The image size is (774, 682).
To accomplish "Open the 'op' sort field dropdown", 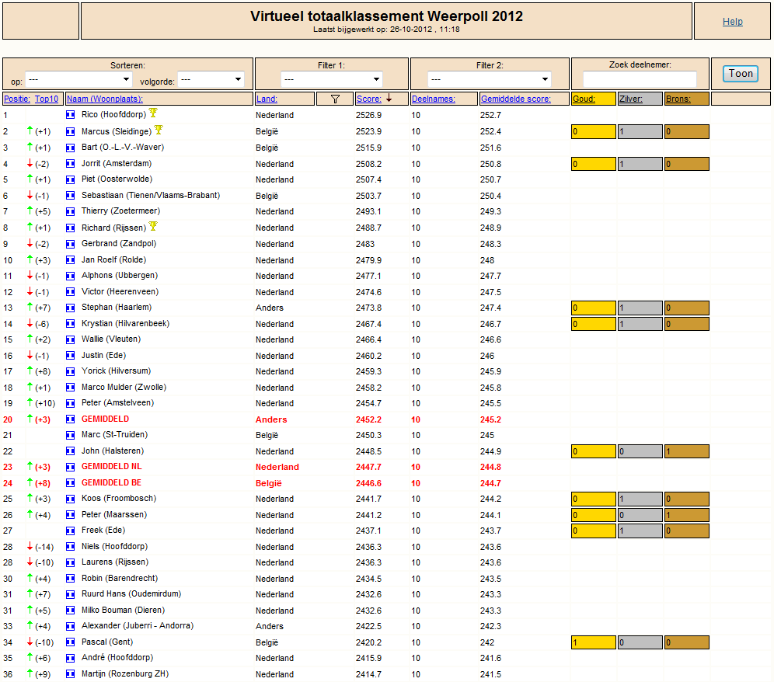I will click(x=78, y=79).
